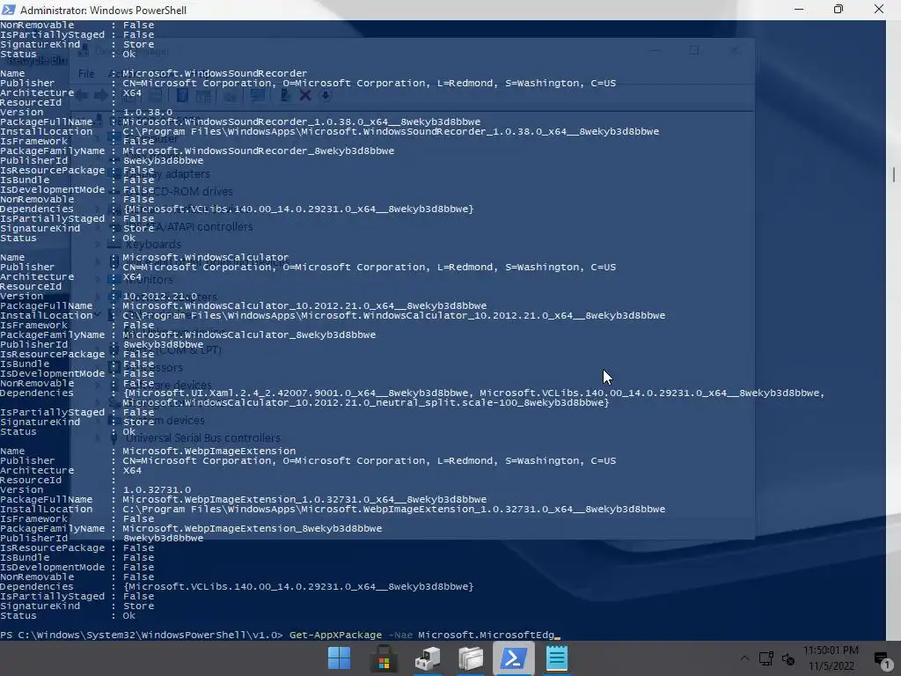Switch to Device Manager taskbar icon
901x676 pixels.
(428, 658)
